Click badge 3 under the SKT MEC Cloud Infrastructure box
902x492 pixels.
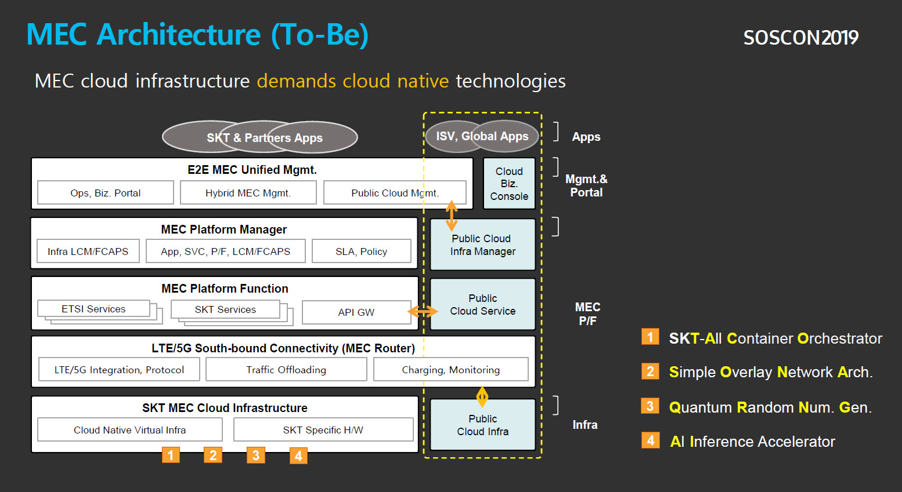pyautogui.click(x=255, y=455)
